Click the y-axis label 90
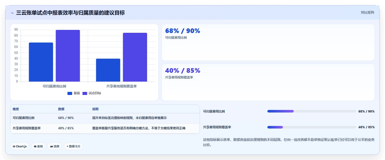Viewport: 385px width, 160px height. click(x=16, y=30)
